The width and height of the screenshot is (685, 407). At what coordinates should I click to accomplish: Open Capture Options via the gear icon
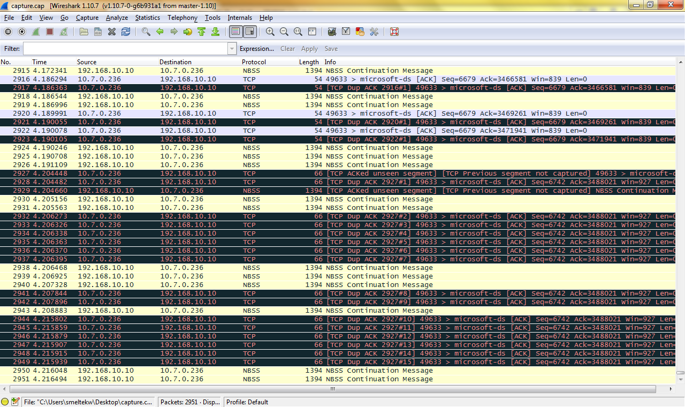(x=21, y=31)
